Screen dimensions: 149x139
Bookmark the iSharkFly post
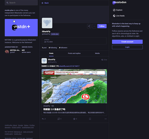click(90, 119)
